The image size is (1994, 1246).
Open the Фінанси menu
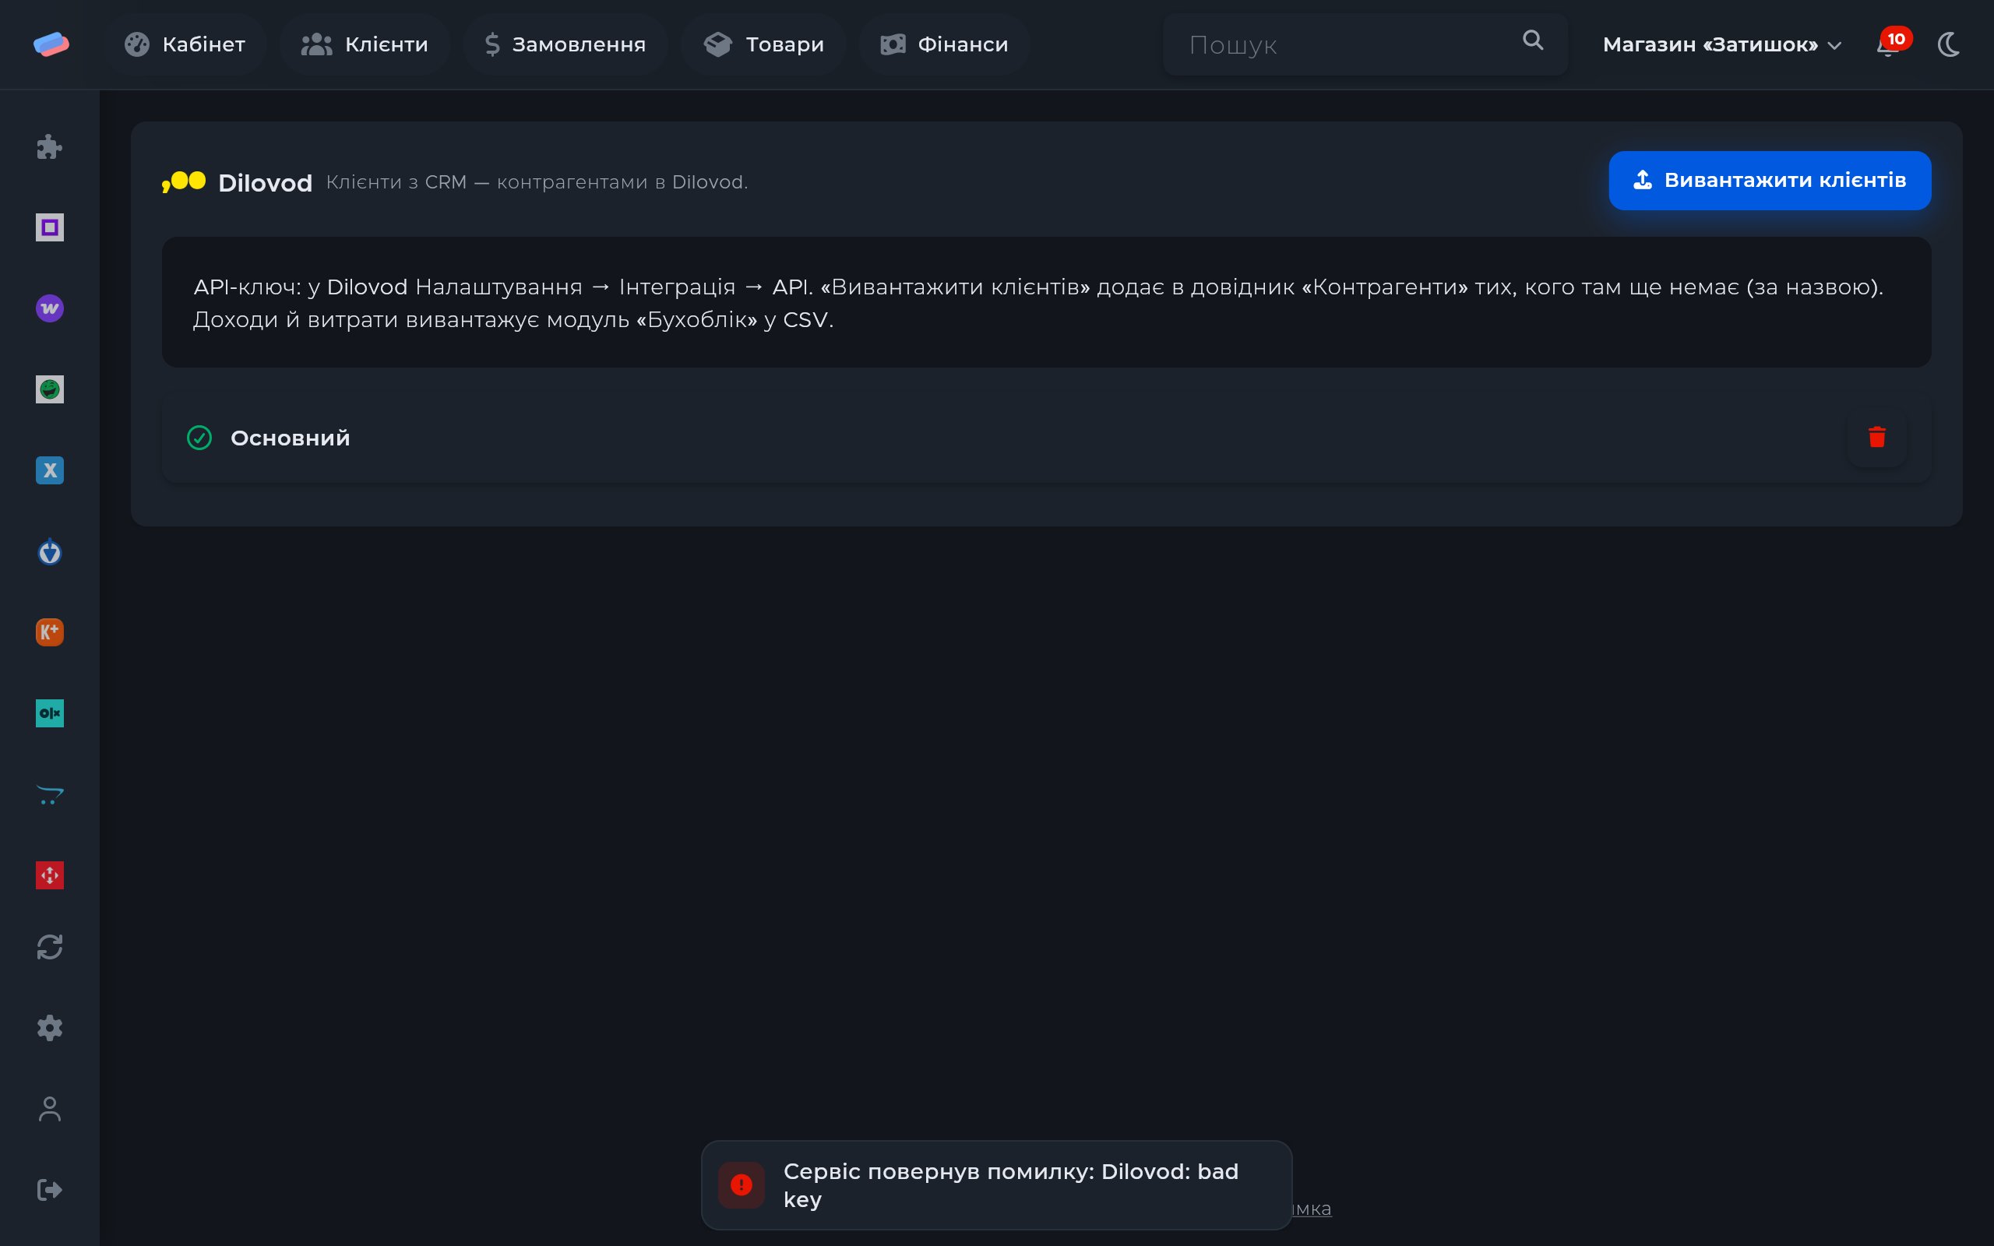pos(944,44)
